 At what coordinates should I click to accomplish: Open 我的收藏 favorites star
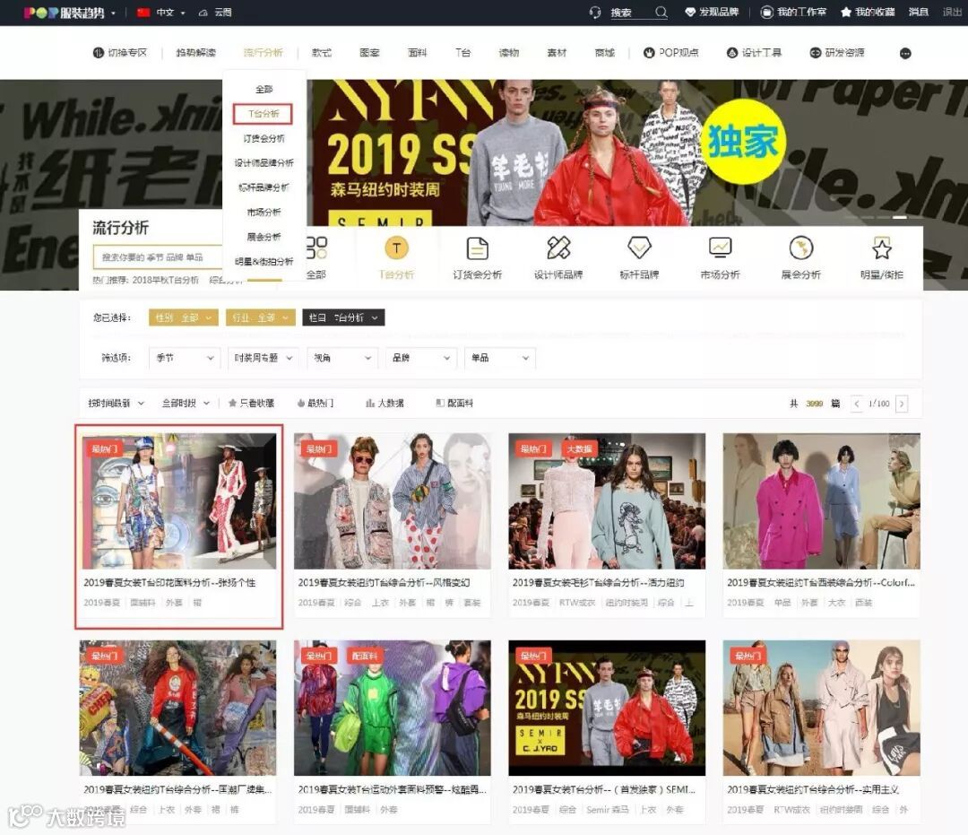pyautogui.click(x=868, y=13)
